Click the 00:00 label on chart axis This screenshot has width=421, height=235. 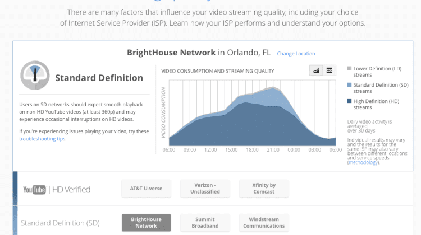[x=294, y=150]
